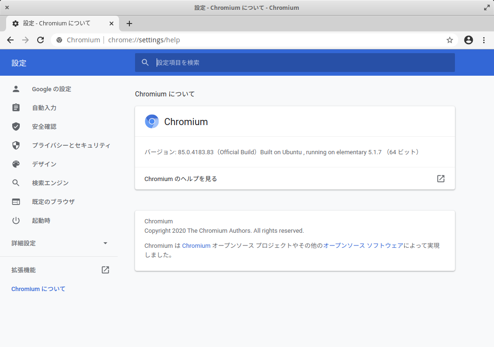Bookmark this page with the star icon
The image size is (494, 347).
point(450,40)
